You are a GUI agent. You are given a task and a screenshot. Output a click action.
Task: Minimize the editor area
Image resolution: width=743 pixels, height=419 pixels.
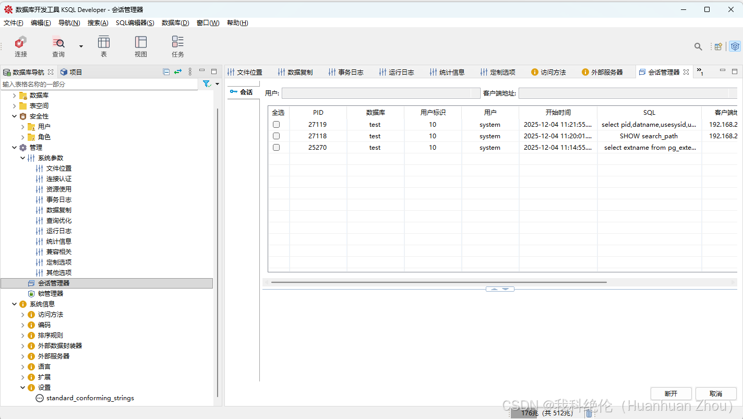point(723,70)
